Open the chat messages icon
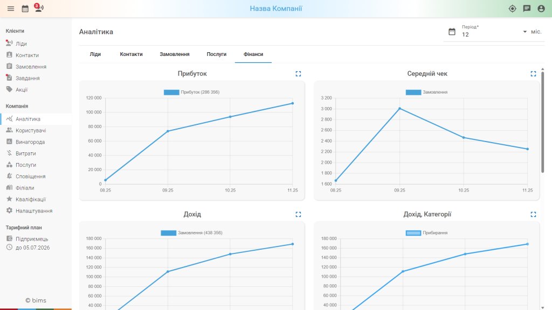This screenshot has width=552, height=310. 527,9
